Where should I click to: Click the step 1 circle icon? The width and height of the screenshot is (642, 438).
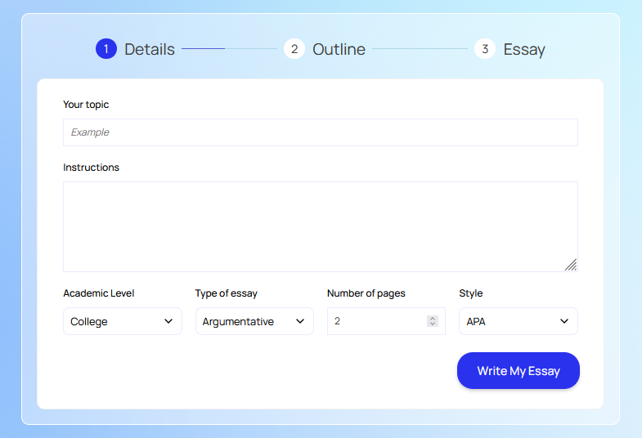tap(106, 49)
